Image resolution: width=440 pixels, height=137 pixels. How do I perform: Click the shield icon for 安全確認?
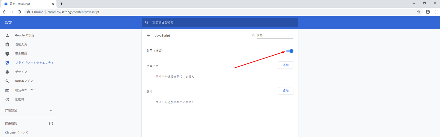[x=7, y=54]
